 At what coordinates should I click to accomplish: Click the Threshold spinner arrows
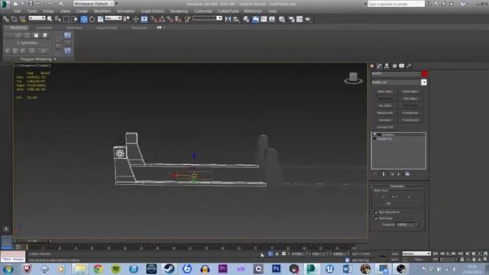pyautogui.click(x=416, y=225)
